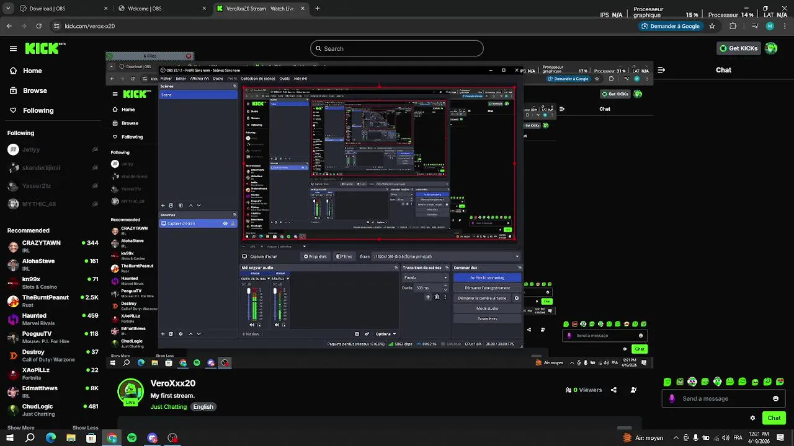Open Chrome media controls icon
The height and width of the screenshot is (446, 794).
754,26
